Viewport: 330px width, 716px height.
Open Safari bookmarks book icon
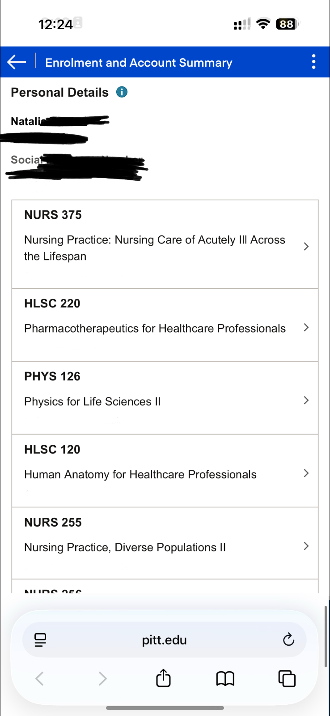[x=225, y=678]
